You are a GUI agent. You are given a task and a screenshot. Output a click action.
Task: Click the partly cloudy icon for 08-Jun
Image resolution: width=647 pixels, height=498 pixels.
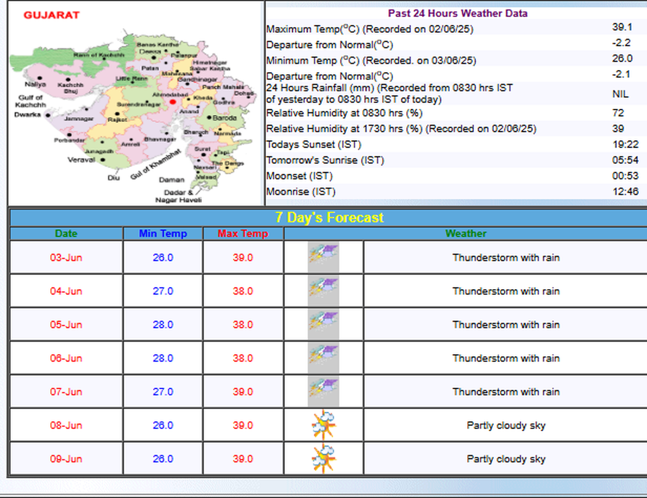tap(323, 425)
